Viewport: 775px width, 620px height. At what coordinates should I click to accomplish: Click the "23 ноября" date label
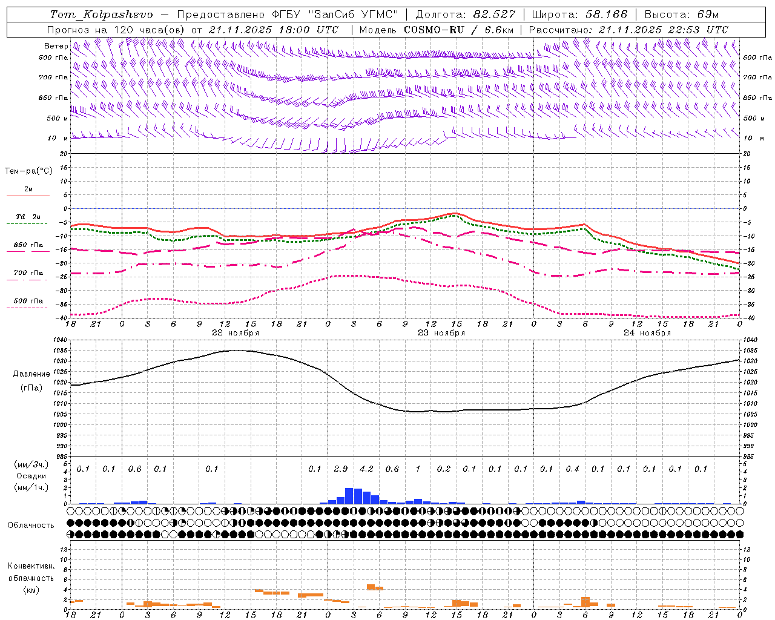point(441,333)
